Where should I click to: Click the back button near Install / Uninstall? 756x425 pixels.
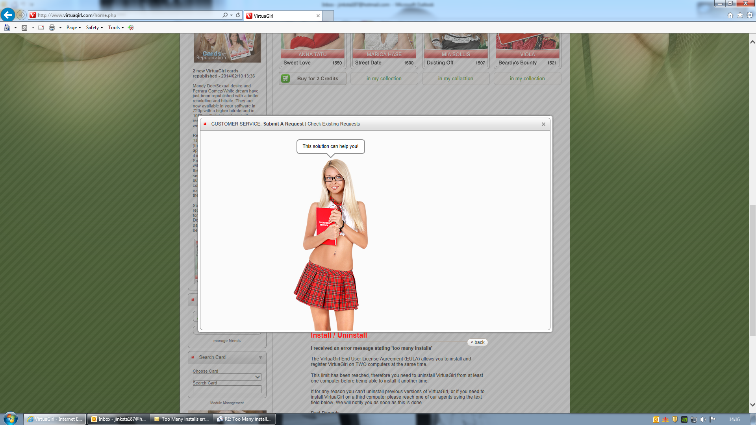(x=477, y=342)
